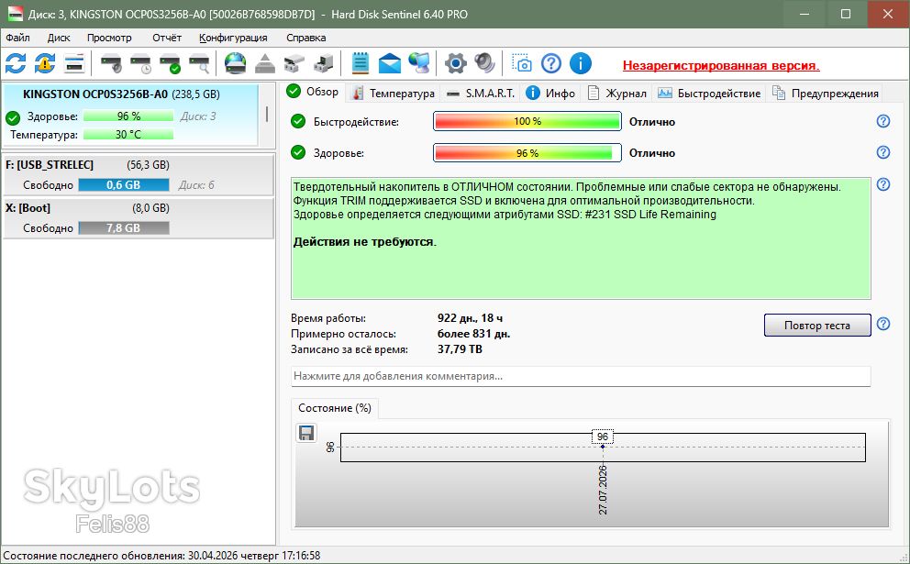Click the toolbar question mark help icon
Screen dimensions: 910x564
[x=550, y=62]
